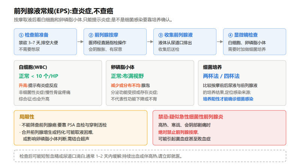The width and height of the screenshot is (300, 166).
Task: Click card heading 细菌培养
Action: pyautogui.click(x=212, y=67)
